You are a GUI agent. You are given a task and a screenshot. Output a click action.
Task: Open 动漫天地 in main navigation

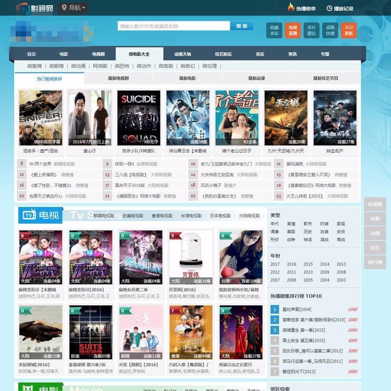pos(182,54)
